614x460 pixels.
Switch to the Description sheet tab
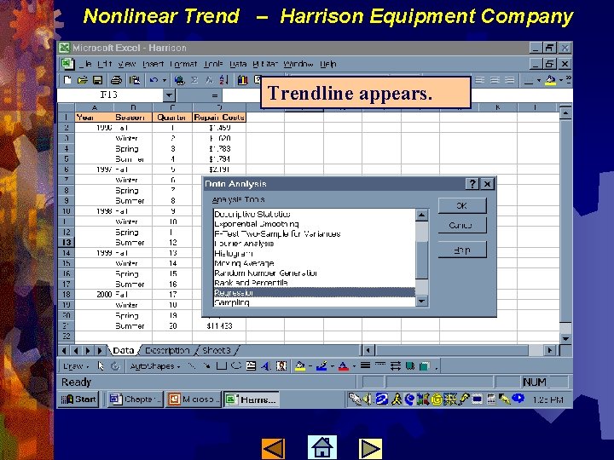[167, 350]
